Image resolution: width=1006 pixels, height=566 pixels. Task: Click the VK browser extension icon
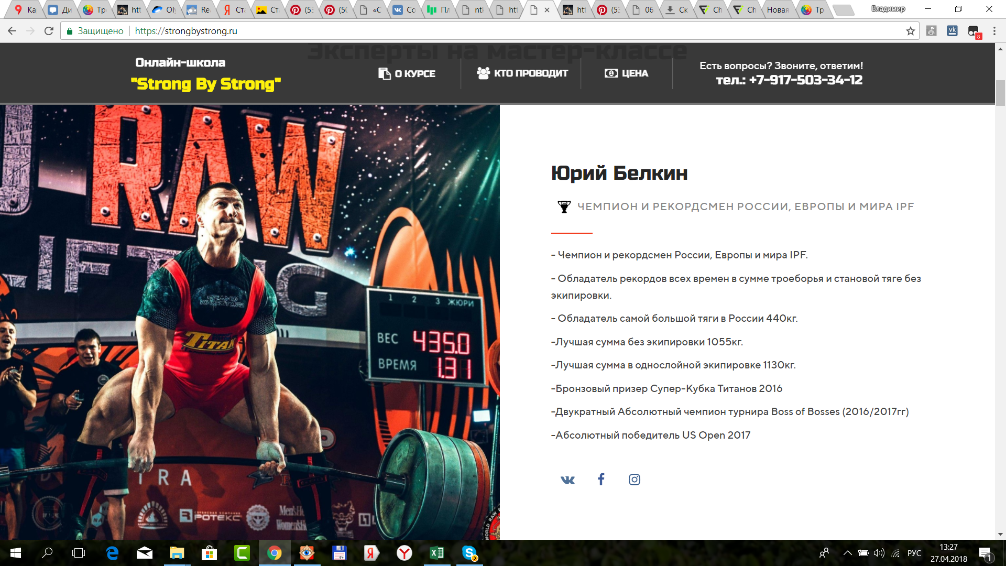tap(952, 31)
